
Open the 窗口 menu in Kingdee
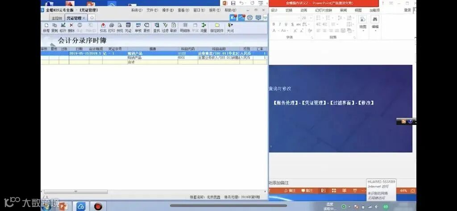[x=199, y=10]
